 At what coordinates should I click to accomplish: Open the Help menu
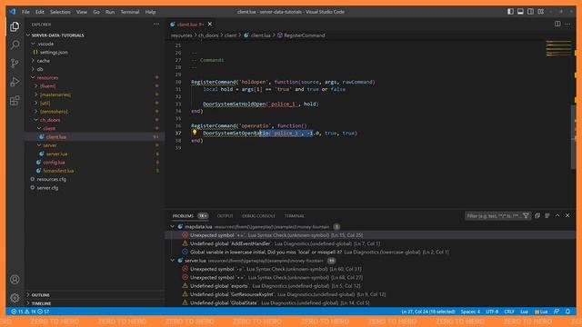click(x=150, y=12)
